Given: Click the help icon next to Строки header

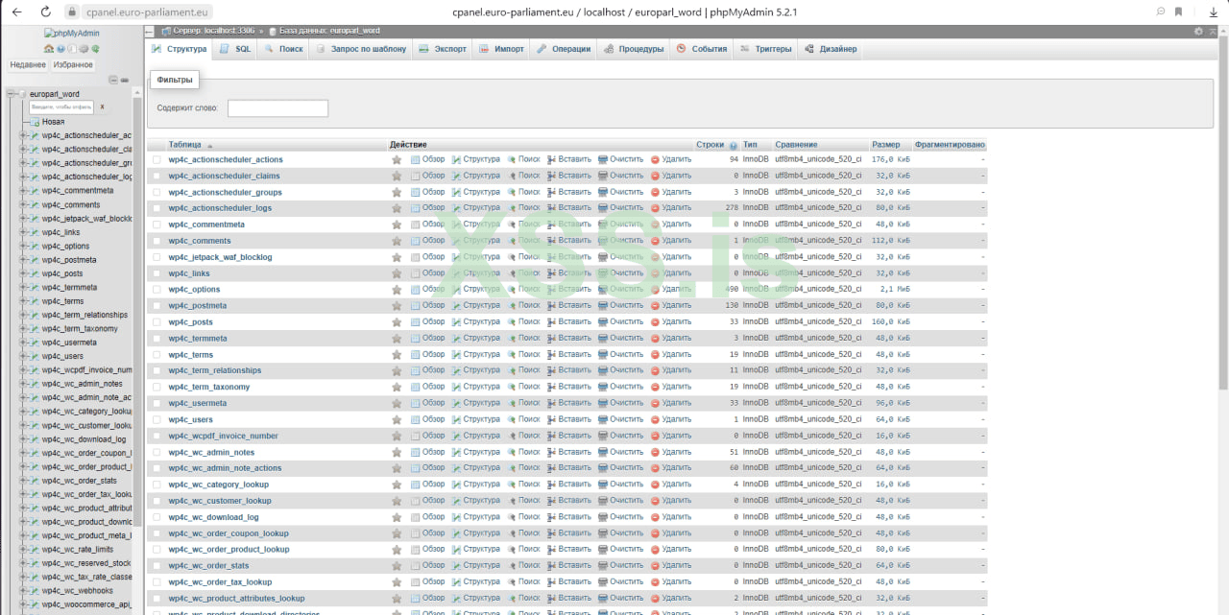Looking at the screenshot, I should coord(734,145).
